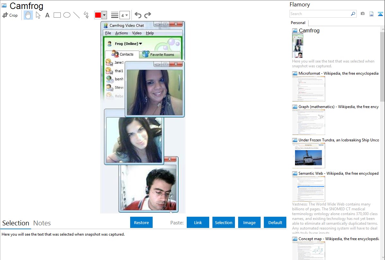Click the Link paste button
Image resolution: width=385 pixels, height=260 pixels.
tap(198, 222)
